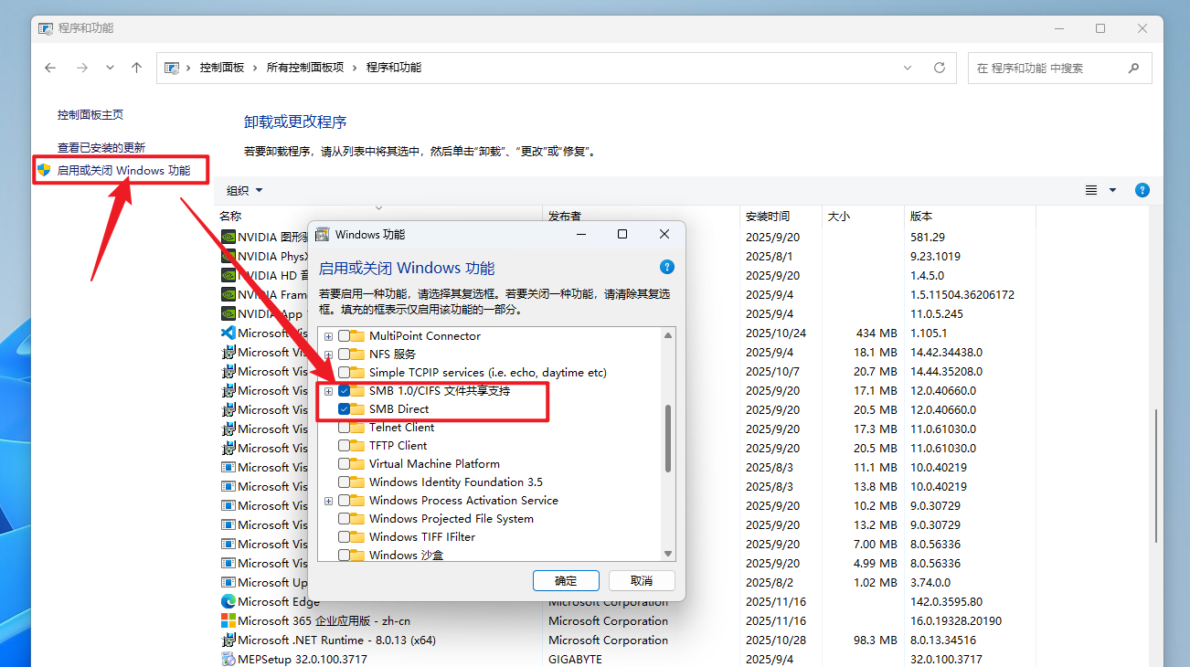
Task: Click 控制面板 breadcrumb in address bar
Action: pyautogui.click(x=222, y=68)
